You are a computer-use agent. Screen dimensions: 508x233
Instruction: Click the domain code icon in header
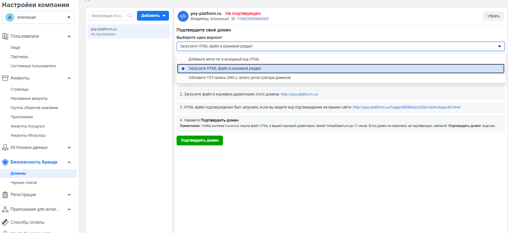[x=183, y=16]
